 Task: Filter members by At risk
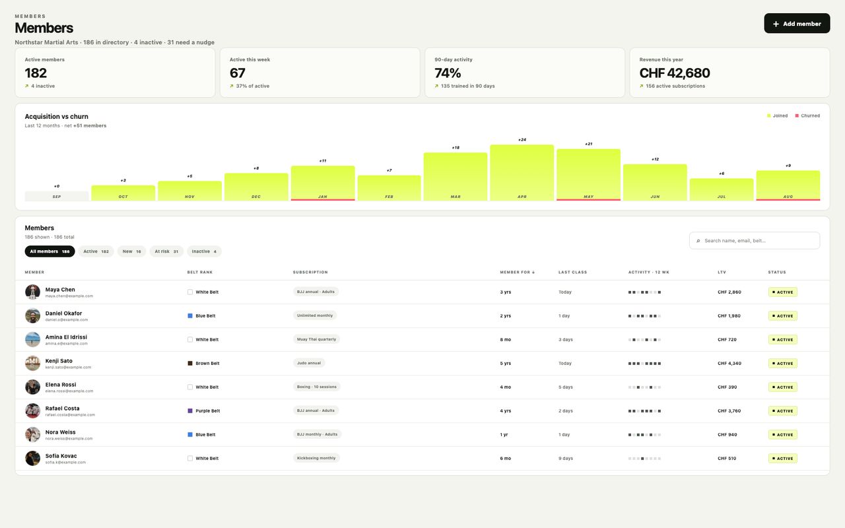(x=166, y=251)
